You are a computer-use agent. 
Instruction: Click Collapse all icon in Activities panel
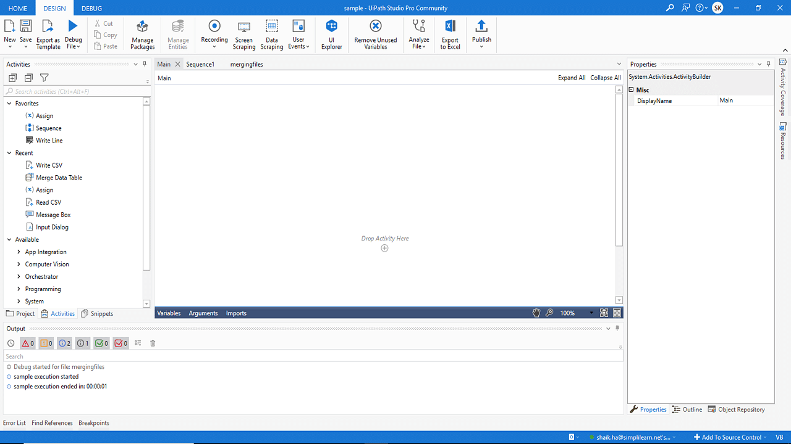coord(28,78)
